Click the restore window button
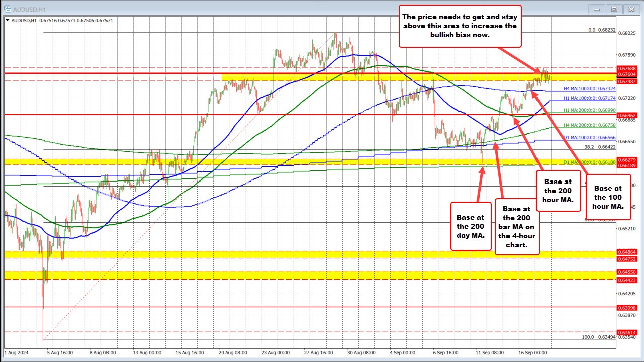644x362 pixels. (614, 9)
